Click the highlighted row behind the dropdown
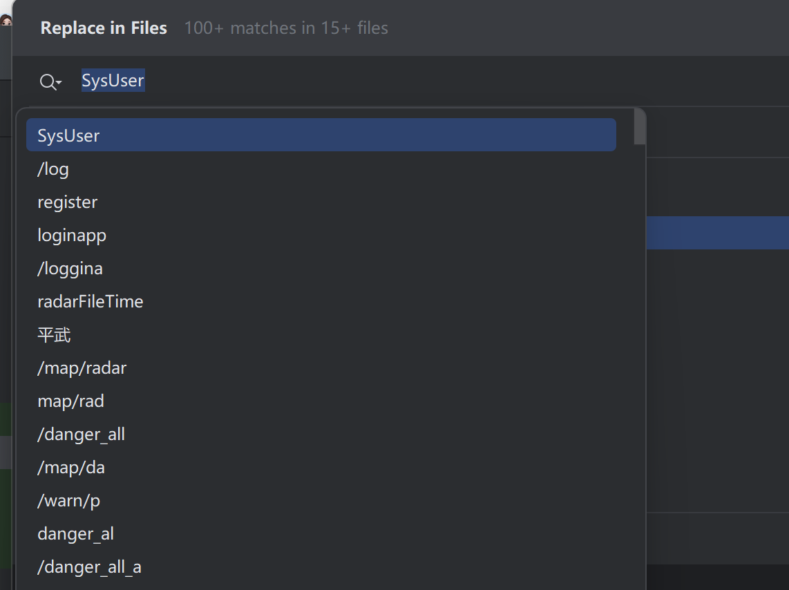The width and height of the screenshot is (789, 590). click(x=718, y=233)
